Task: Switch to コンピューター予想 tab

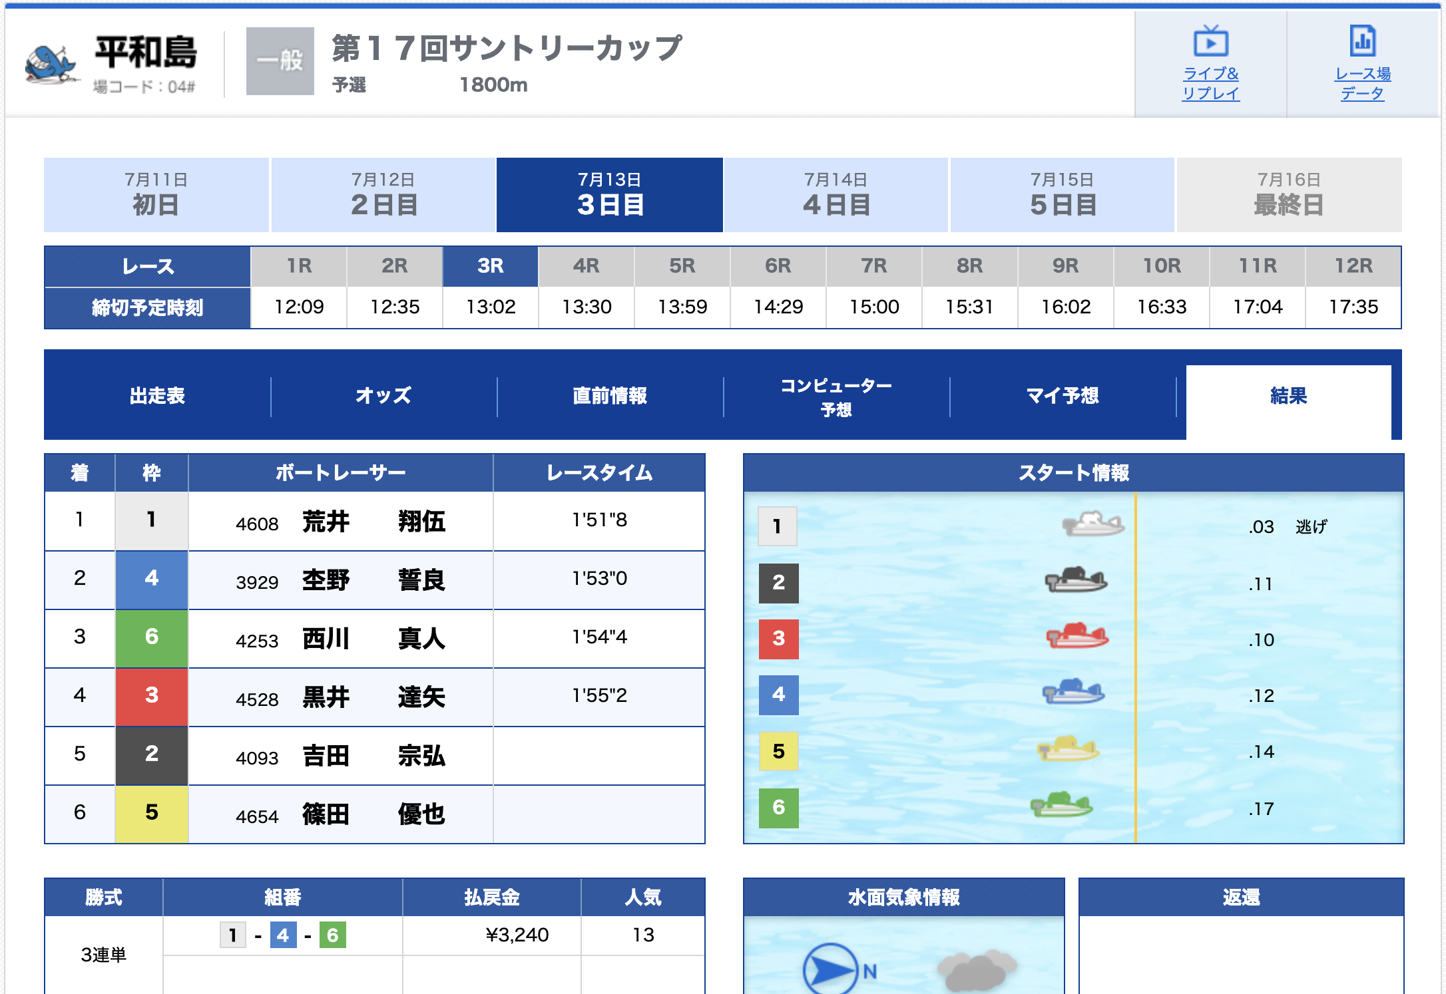Action: [836, 397]
